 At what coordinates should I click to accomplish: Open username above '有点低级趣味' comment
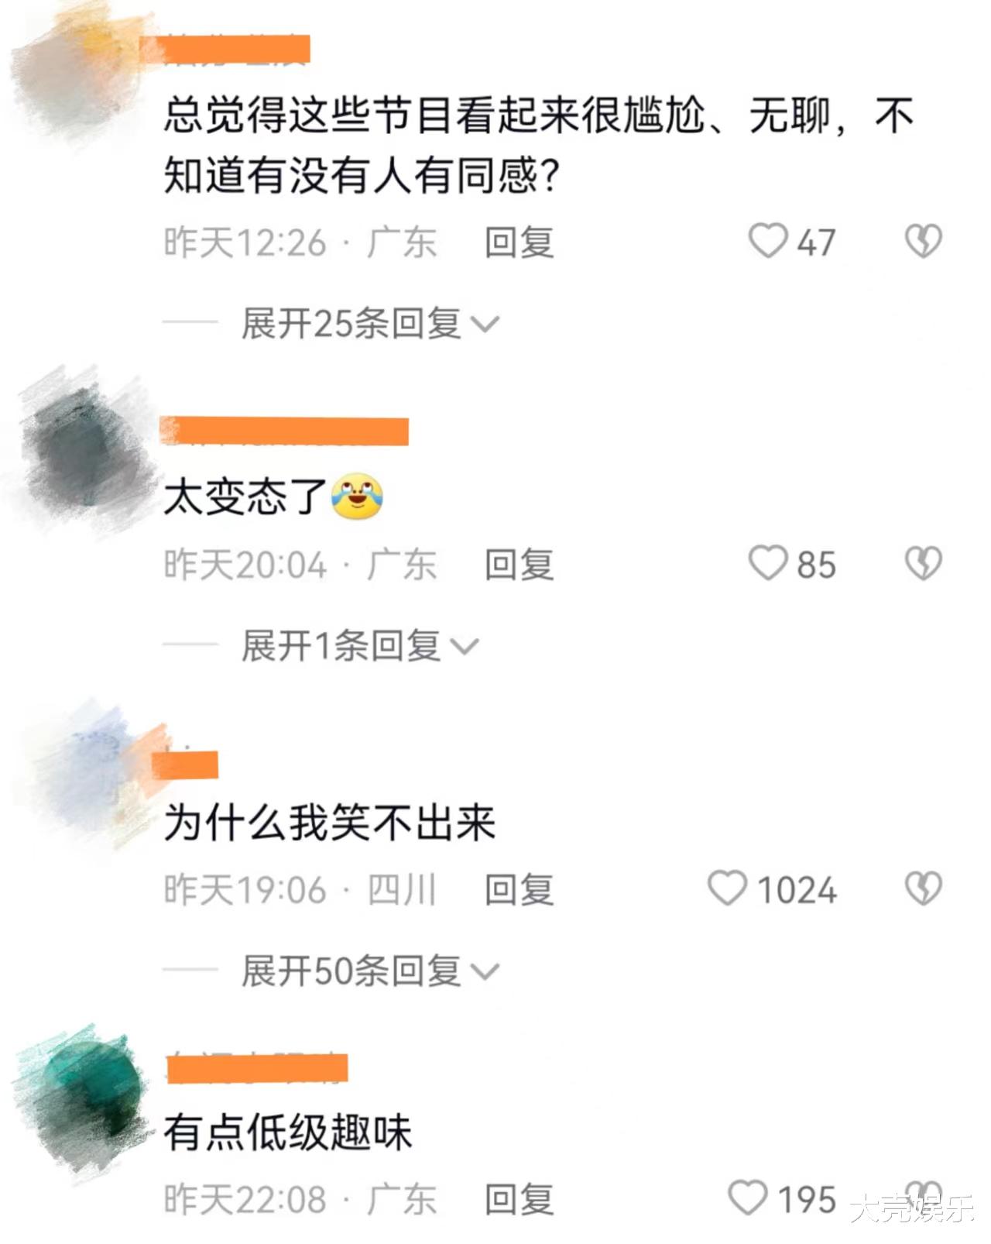pos(258,1067)
